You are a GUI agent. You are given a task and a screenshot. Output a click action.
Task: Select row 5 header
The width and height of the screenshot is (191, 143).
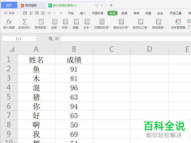coord(9,96)
